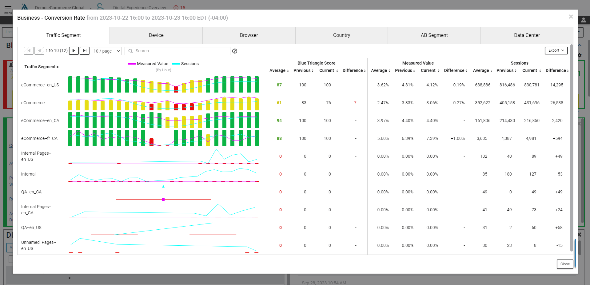Click the dialog vertical scrollbar
The image size is (590, 285).
(x=572, y=148)
